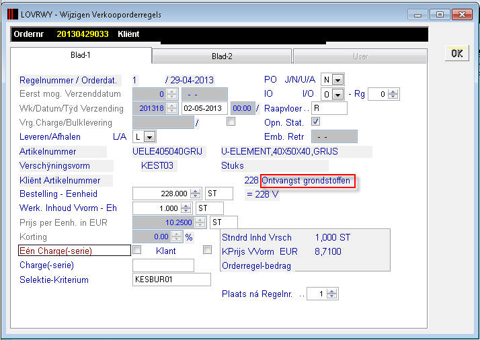Click the Bestelling unit field ST
The width and height of the screenshot is (480, 340).
point(219,194)
